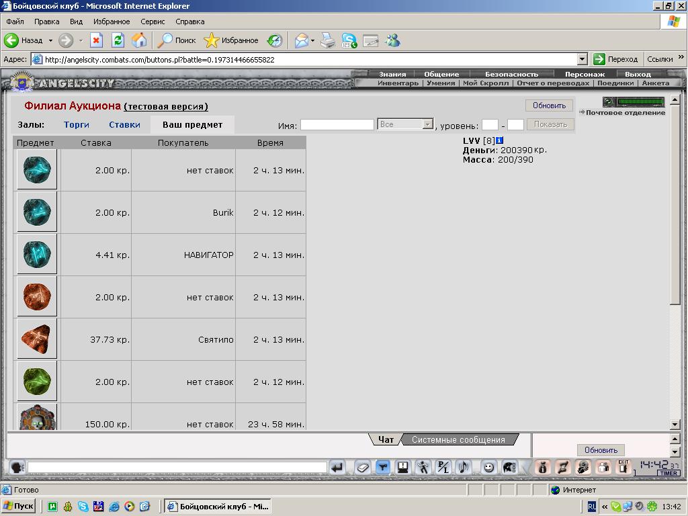The height and width of the screenshot is (516, 688).
Task: Click the Print icon in toolbar
Action: (328, 40)
